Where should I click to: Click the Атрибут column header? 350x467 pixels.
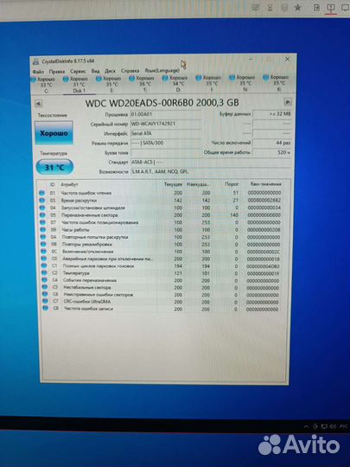click(x=69, y=185)
